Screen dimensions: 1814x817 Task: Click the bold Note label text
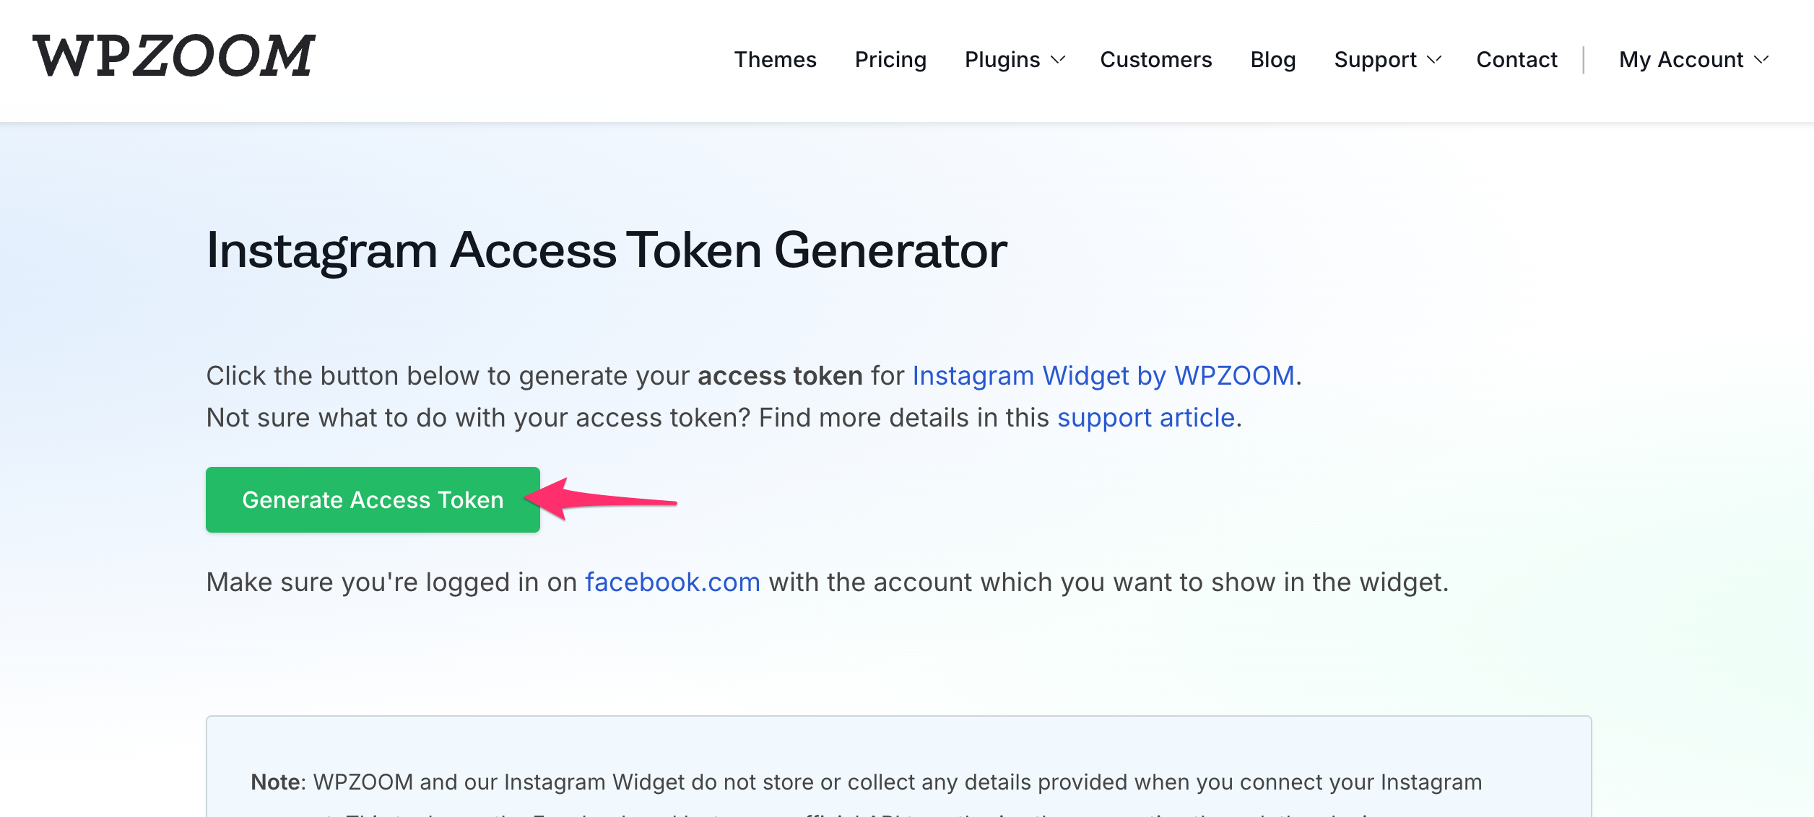[x=277, y=782]
